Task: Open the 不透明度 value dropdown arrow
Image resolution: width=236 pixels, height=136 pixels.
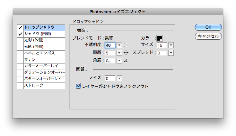Action: [119, 45]
